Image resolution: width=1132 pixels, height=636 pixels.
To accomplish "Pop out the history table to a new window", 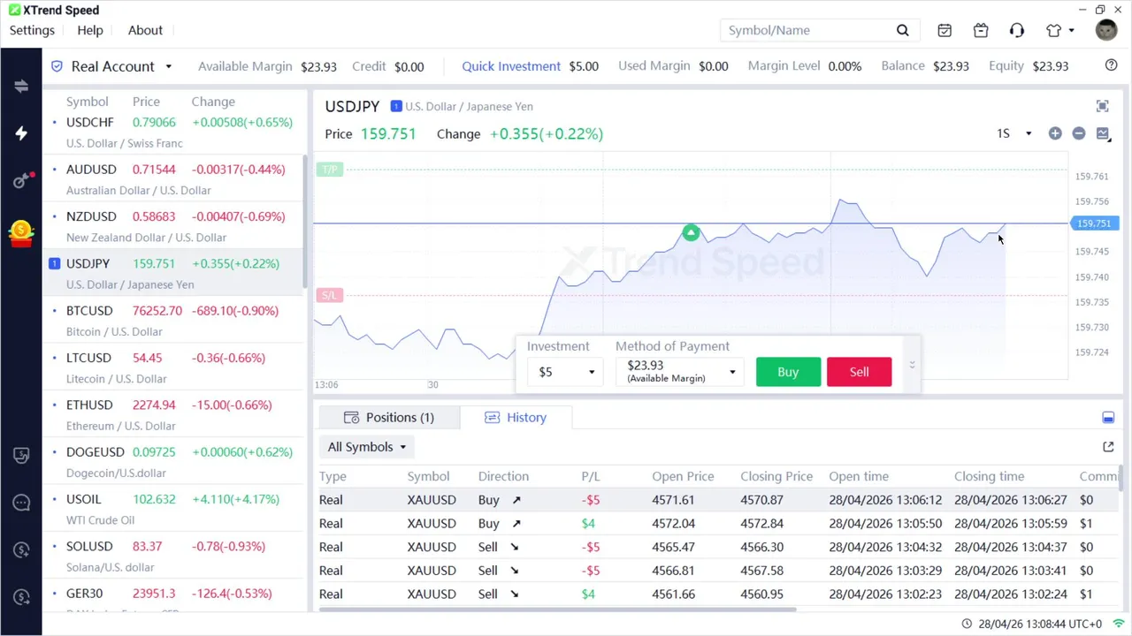I will pyautogui.click(x=1108, y=447).
